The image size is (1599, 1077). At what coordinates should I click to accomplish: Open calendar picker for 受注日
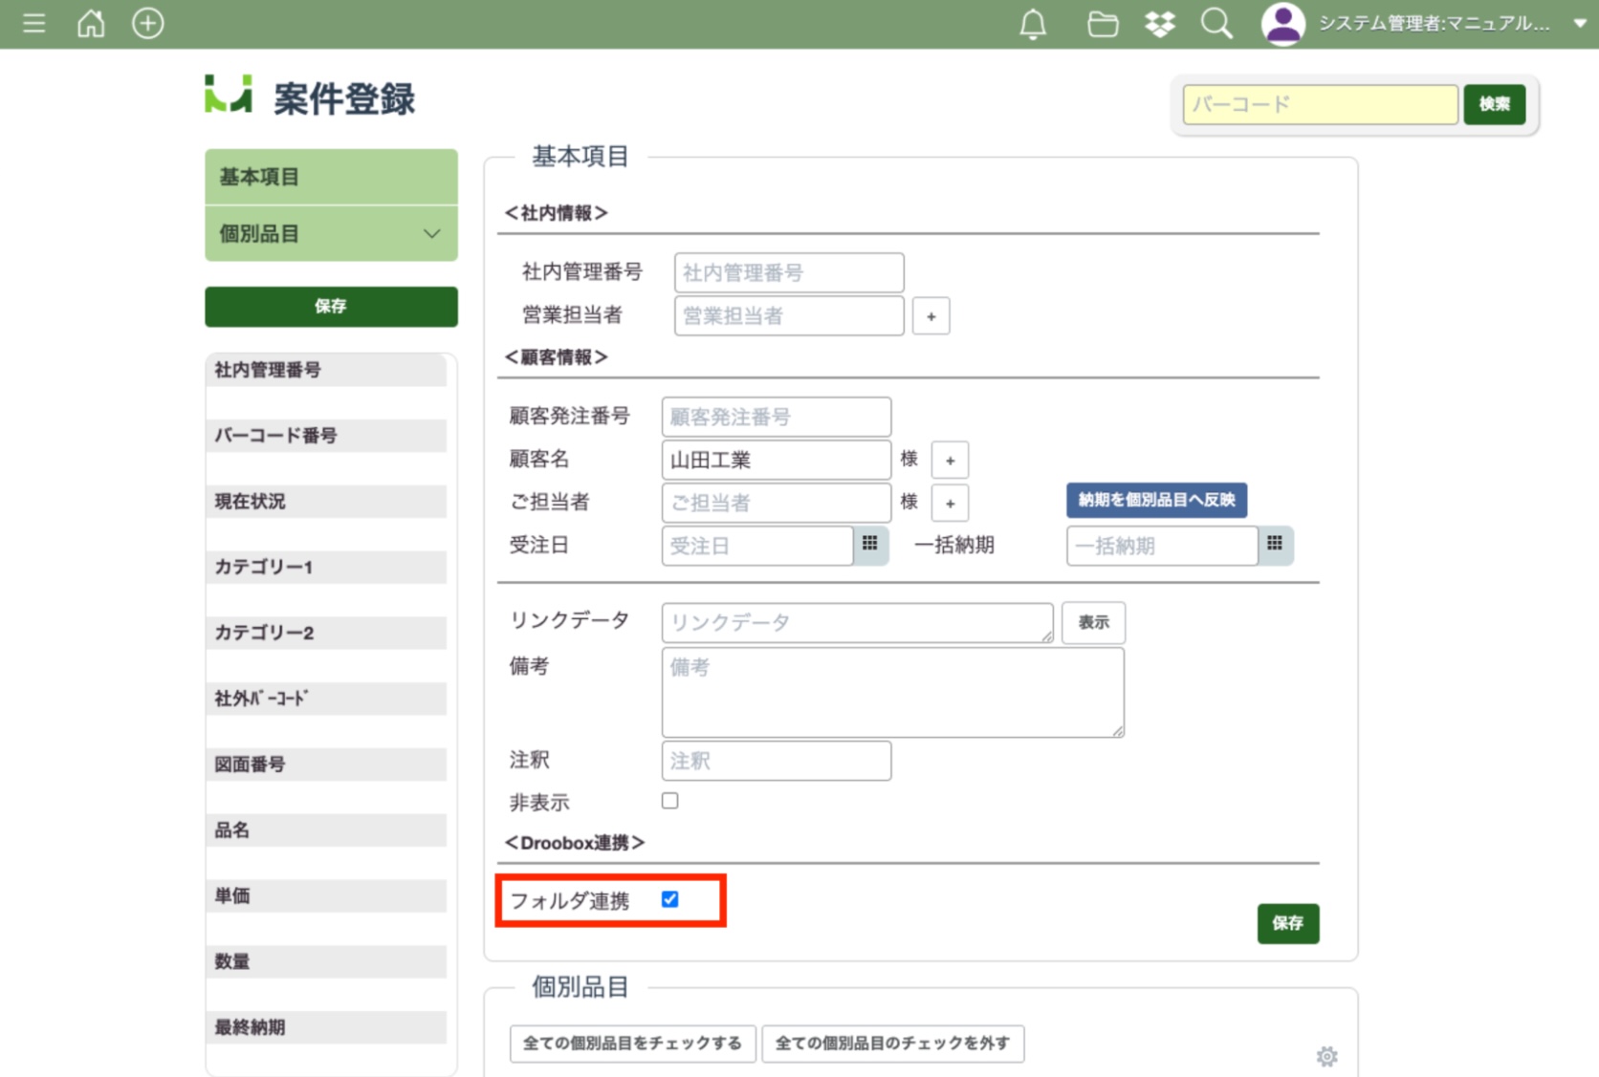(869, 545)
